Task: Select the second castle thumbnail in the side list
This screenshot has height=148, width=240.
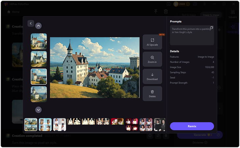Action: click(39, 59)
